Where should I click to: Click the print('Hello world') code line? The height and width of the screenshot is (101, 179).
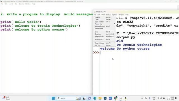tap(21, 22)
